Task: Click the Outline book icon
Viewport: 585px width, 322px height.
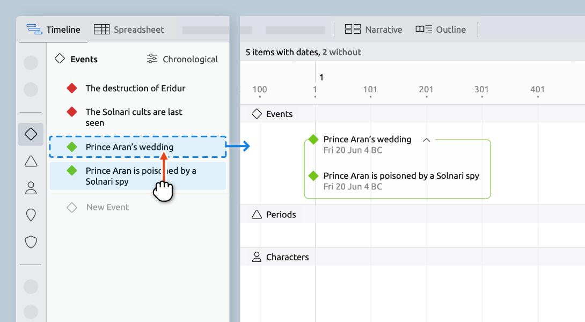Action: 423,29
